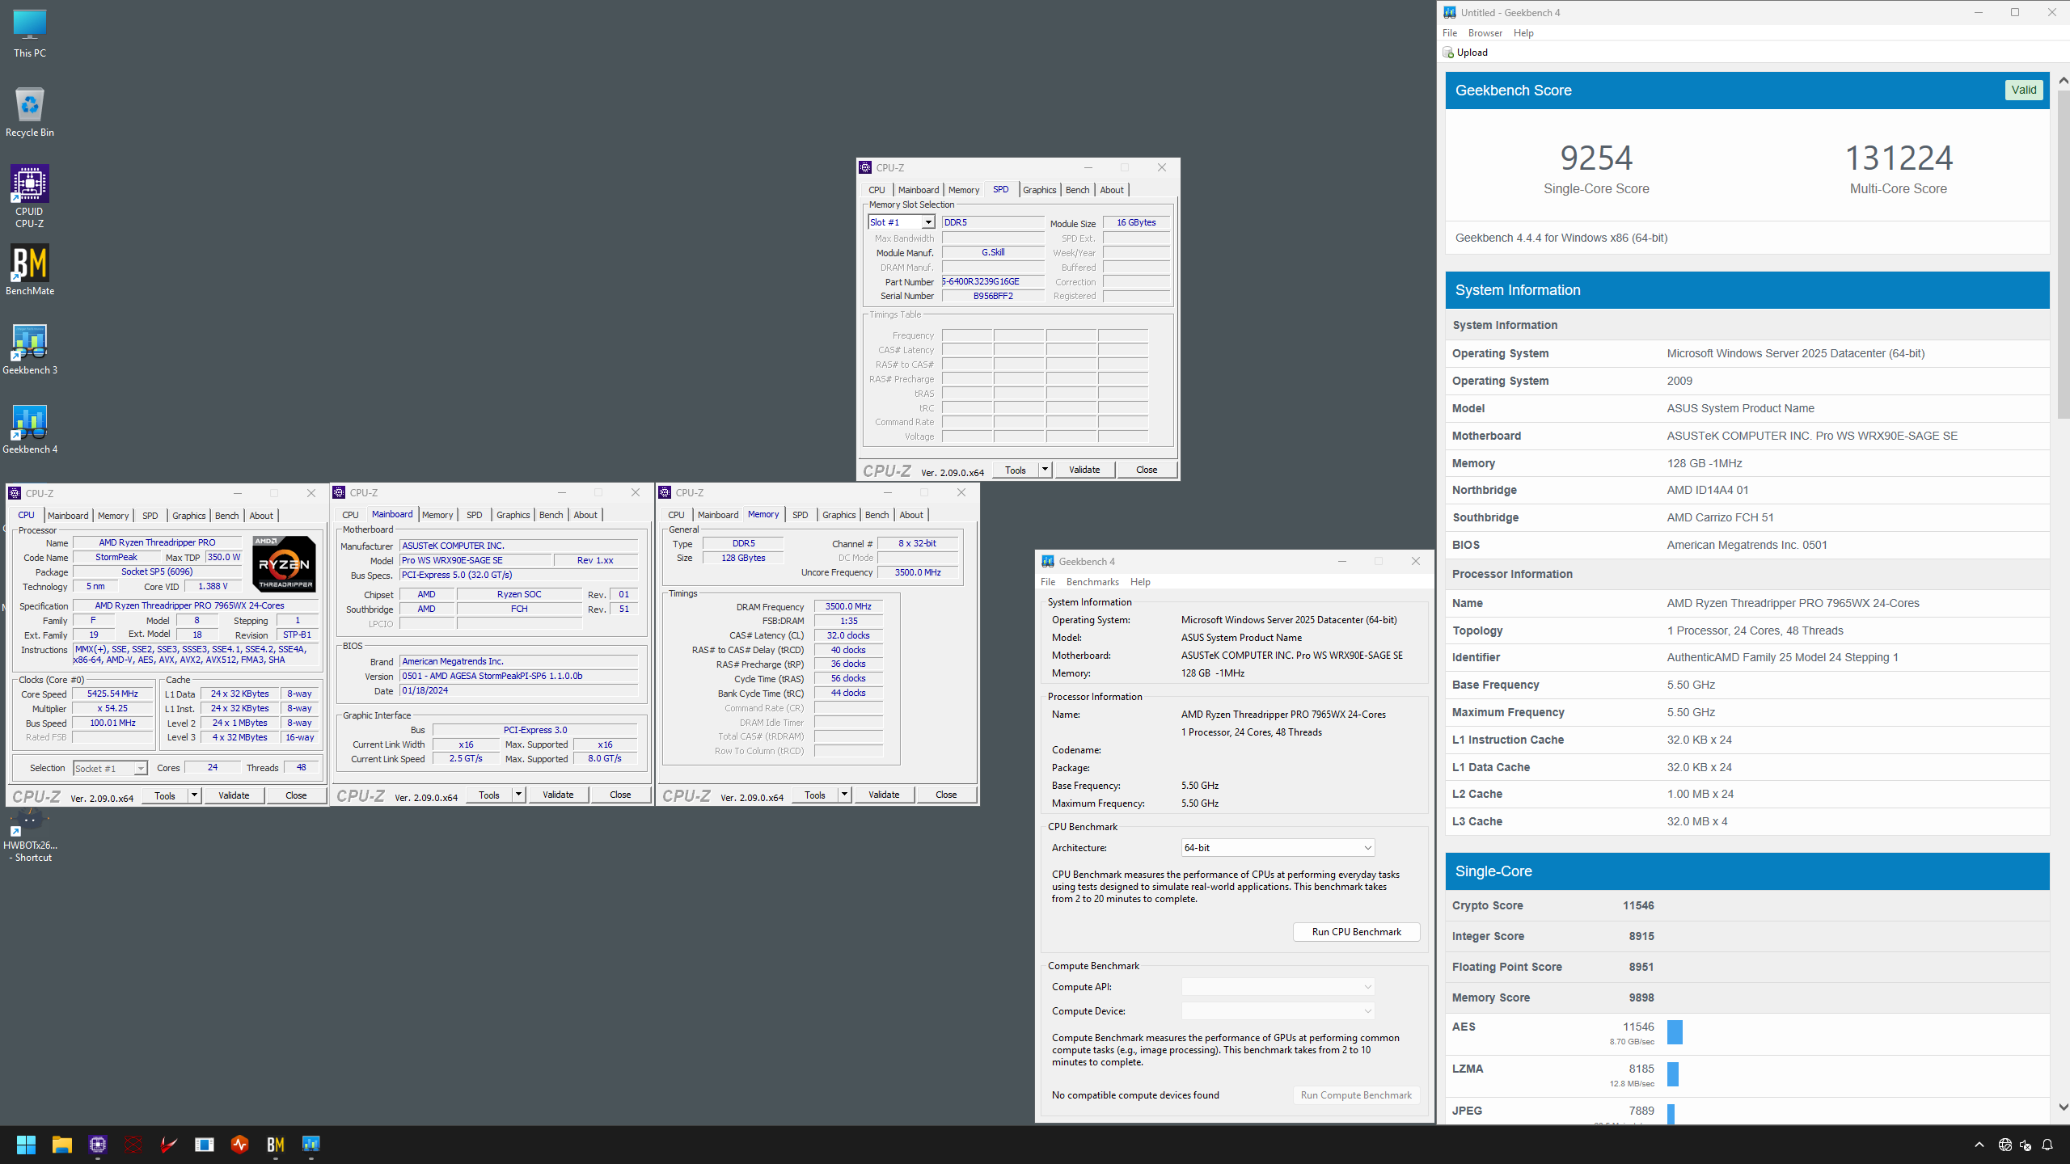Open File menu in Untitled - Geekbench 4
Screen dimensions: 2070x1164
1450,33
